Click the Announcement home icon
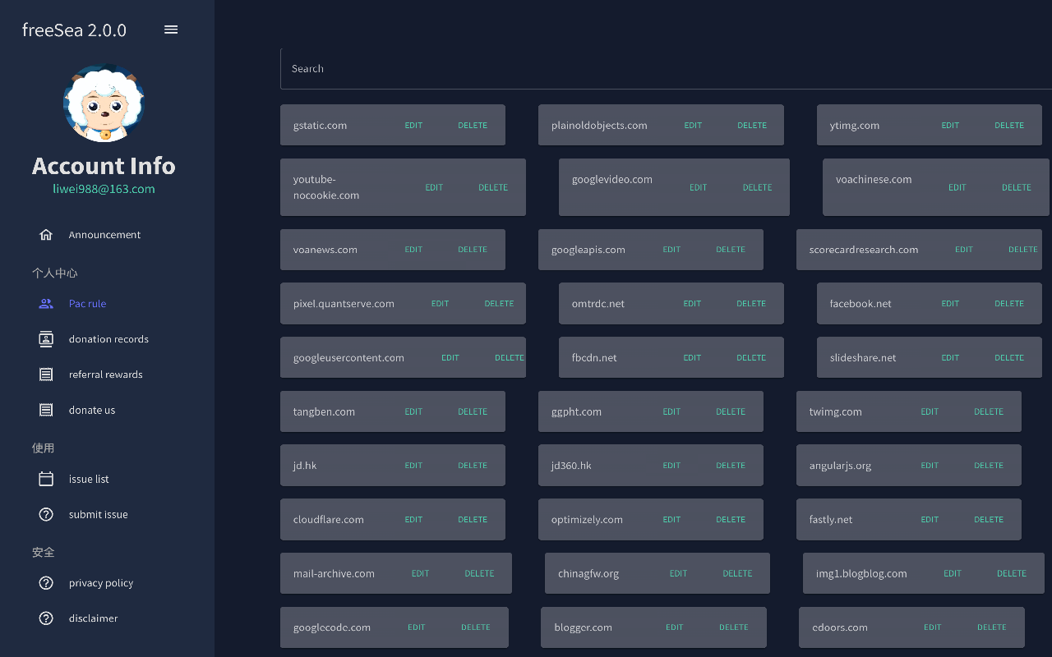1052x657 pixels. (46, 235)
